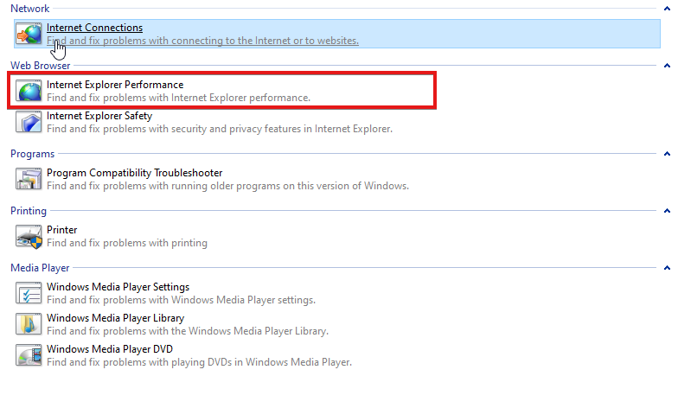This screenshot has width=678, height=408.
Task: Click the Printer troubleshooter icon
Action: click(x=29, y=236)
